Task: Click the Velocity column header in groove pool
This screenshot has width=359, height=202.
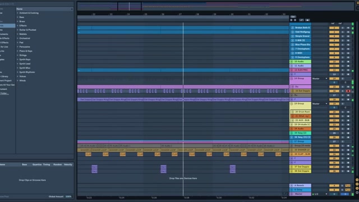Action: click(68, 164)
